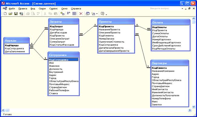Viewport: 197px width, 117px height.
Task: Click the greyed Spelling check icon
Action: [38, 14]
